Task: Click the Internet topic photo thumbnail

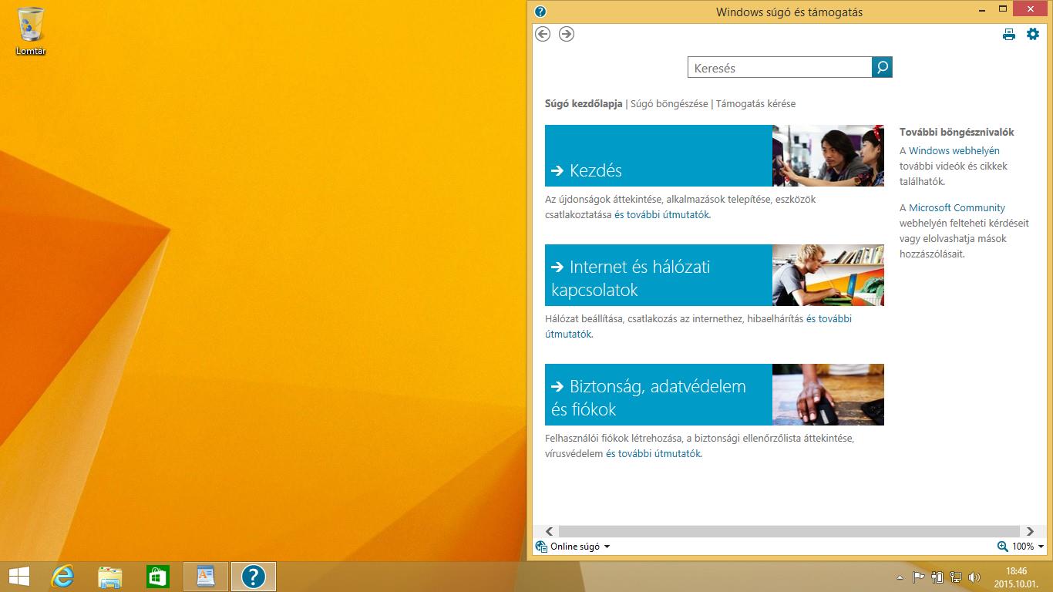Action: pyautogui.click(x=828, y=275)
